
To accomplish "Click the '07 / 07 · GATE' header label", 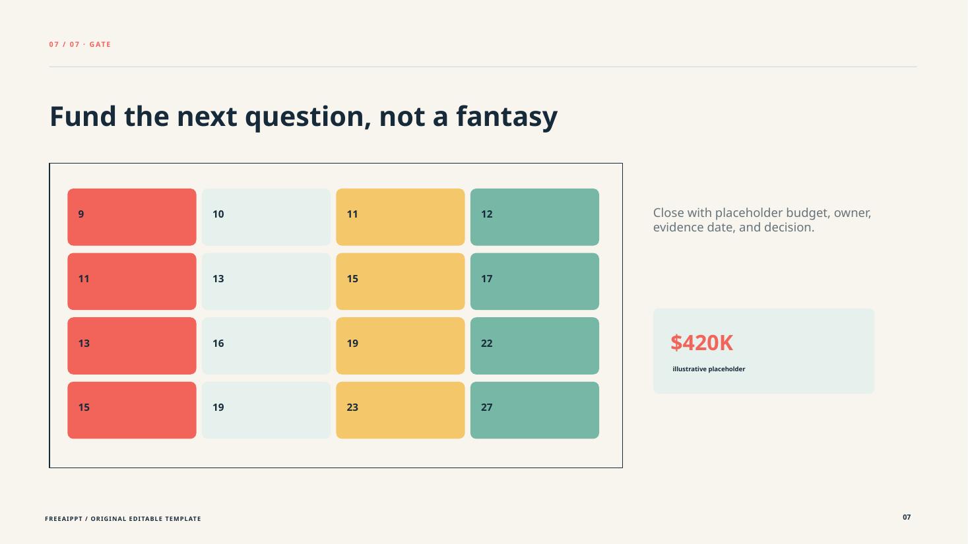I will (80, 44).
